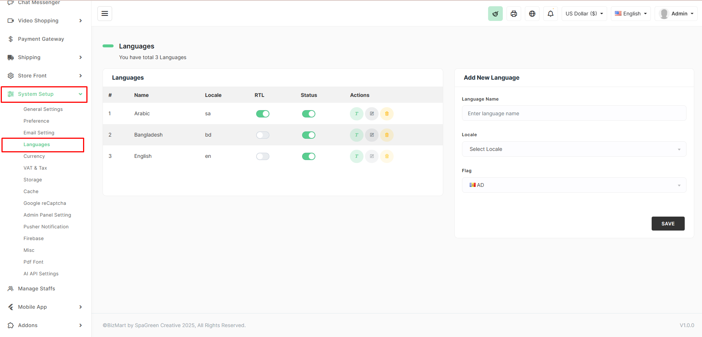Open the notifications bell
Image resolution: width=702 pixels, height=337 pixels.
[550, 14]
